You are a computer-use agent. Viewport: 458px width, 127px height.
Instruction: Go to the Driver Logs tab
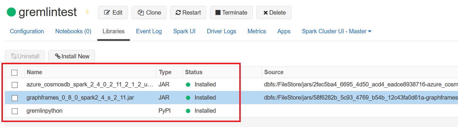coord(221,32)
